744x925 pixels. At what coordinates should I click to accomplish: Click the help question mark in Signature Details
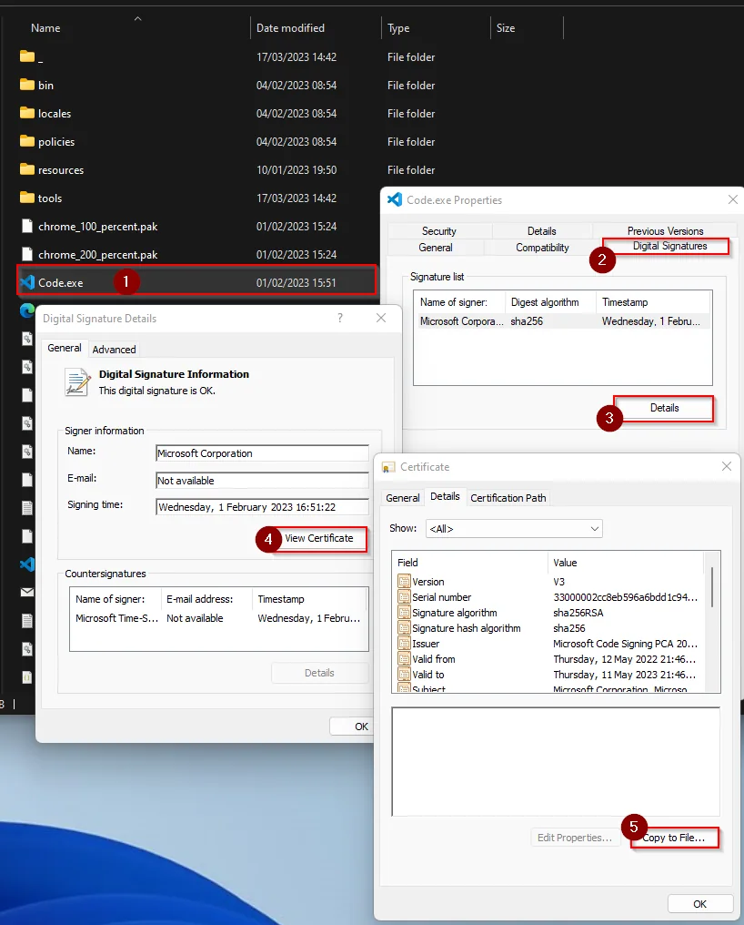tap(340, 318)
